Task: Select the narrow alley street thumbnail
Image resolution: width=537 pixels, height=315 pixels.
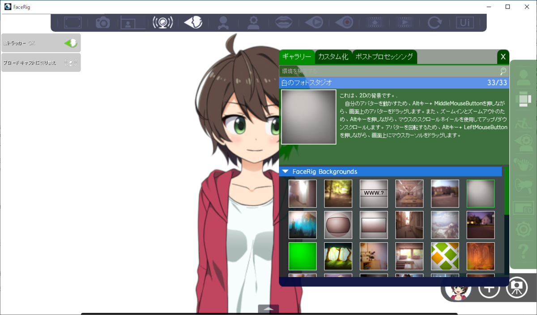Action: 409,225
